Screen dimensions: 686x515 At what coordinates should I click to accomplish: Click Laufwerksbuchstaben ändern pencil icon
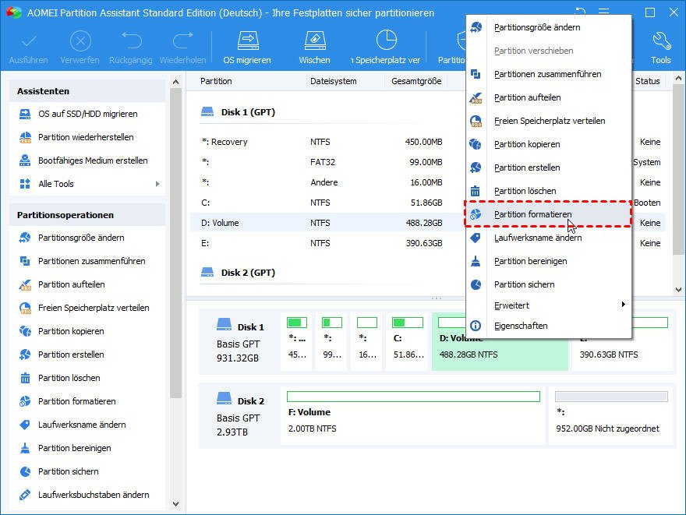26,495
